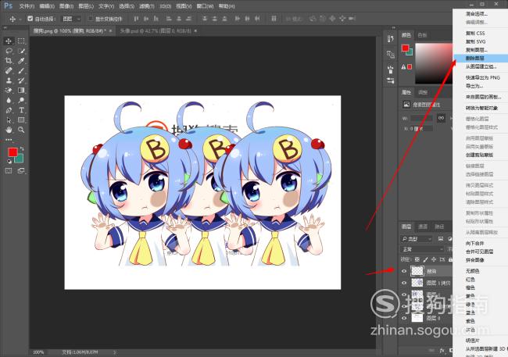
Task: Select the Quick Selection tool
Action: [21, 51]
